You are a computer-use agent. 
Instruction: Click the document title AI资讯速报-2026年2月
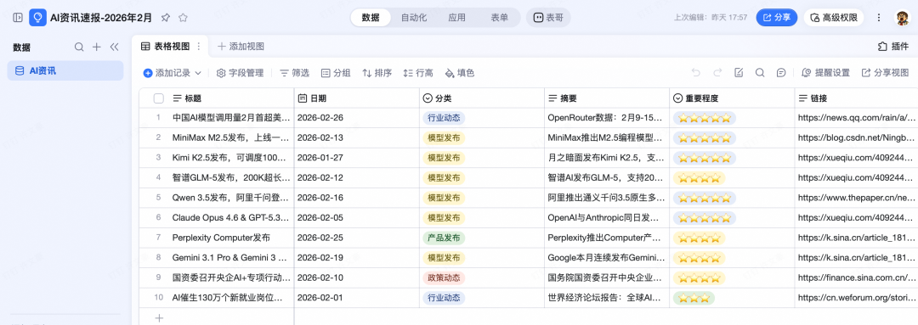[x=101, y=18]
